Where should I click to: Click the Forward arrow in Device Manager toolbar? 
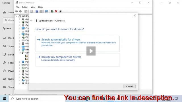pos(20,11)
